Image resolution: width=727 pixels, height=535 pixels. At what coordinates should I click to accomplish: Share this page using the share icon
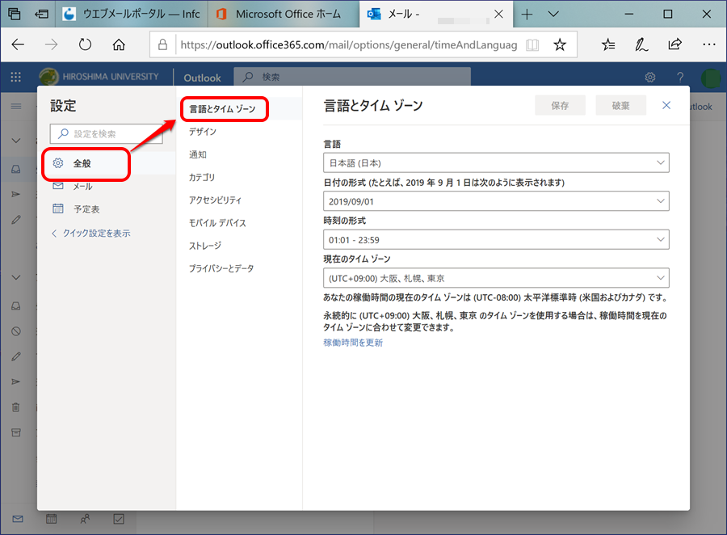[675, 44]
